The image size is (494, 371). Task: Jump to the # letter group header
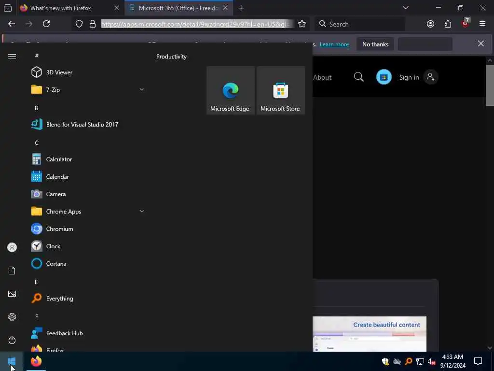coord(37,56)
